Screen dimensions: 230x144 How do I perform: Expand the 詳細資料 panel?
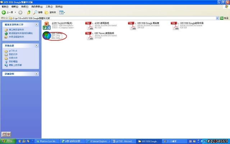(36, 74)
